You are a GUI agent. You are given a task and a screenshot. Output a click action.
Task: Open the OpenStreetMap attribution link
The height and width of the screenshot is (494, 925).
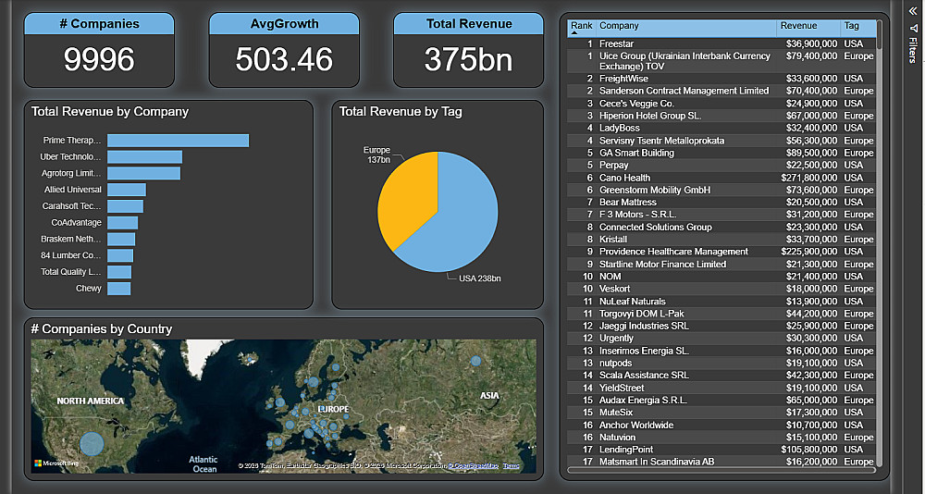point(475,466)
